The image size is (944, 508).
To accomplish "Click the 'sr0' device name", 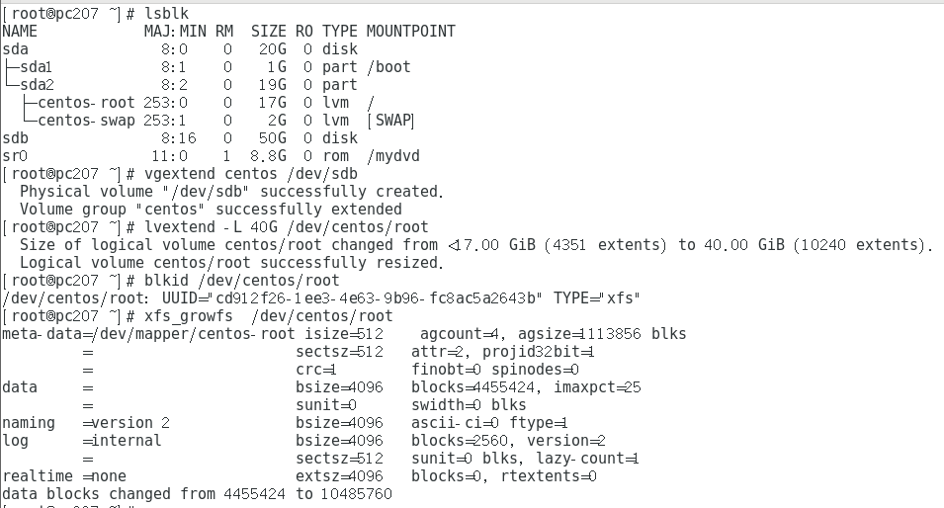I will 15,156.
